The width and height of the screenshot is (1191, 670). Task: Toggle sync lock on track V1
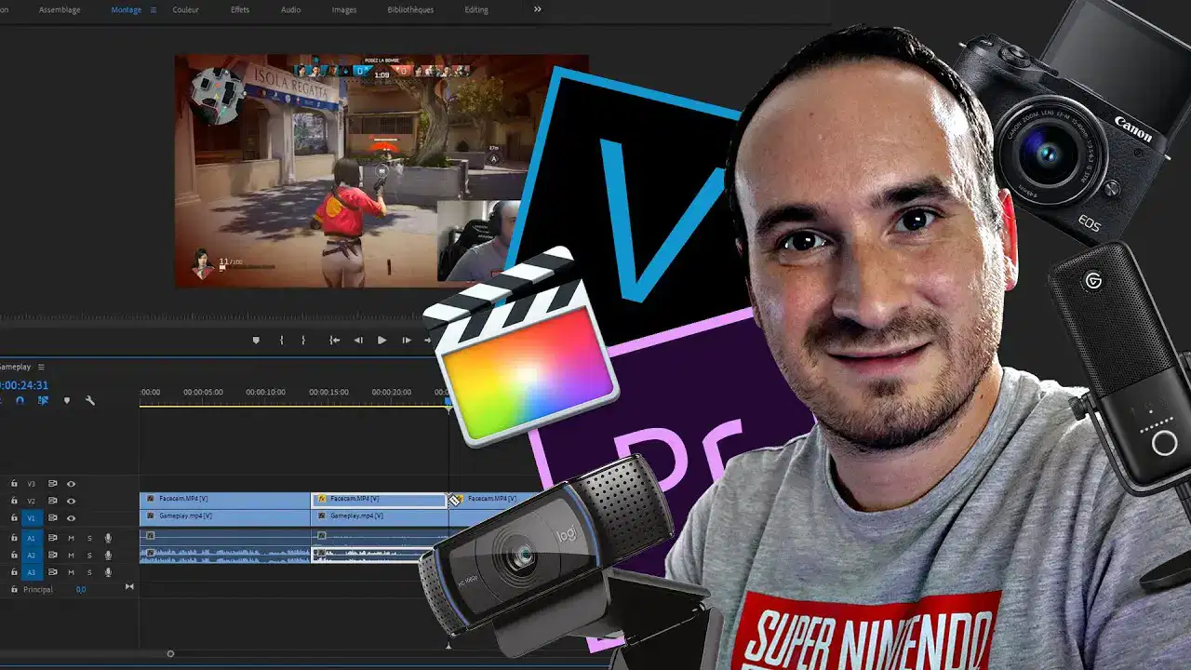[53, 517]
